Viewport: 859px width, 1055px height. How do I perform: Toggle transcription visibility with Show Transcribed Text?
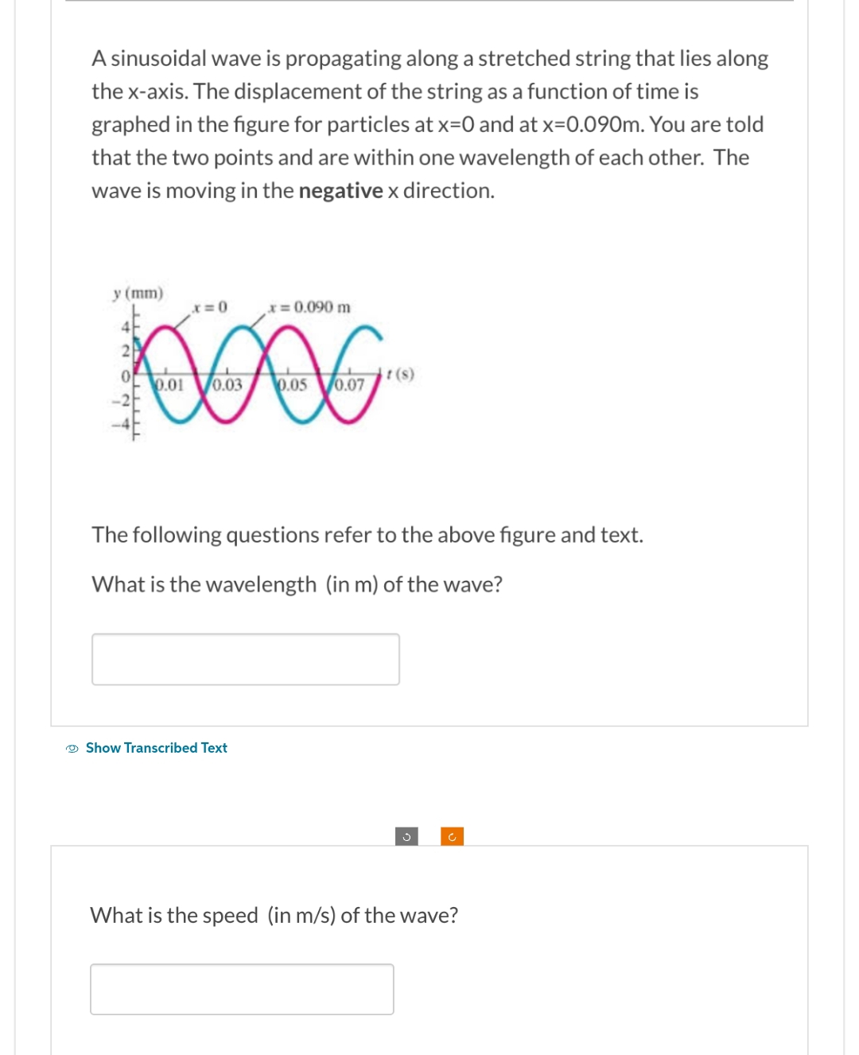[x=156, y=748]
